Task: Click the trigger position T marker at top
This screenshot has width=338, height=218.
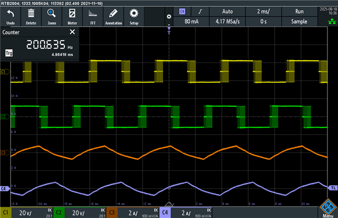Action: 169,31
